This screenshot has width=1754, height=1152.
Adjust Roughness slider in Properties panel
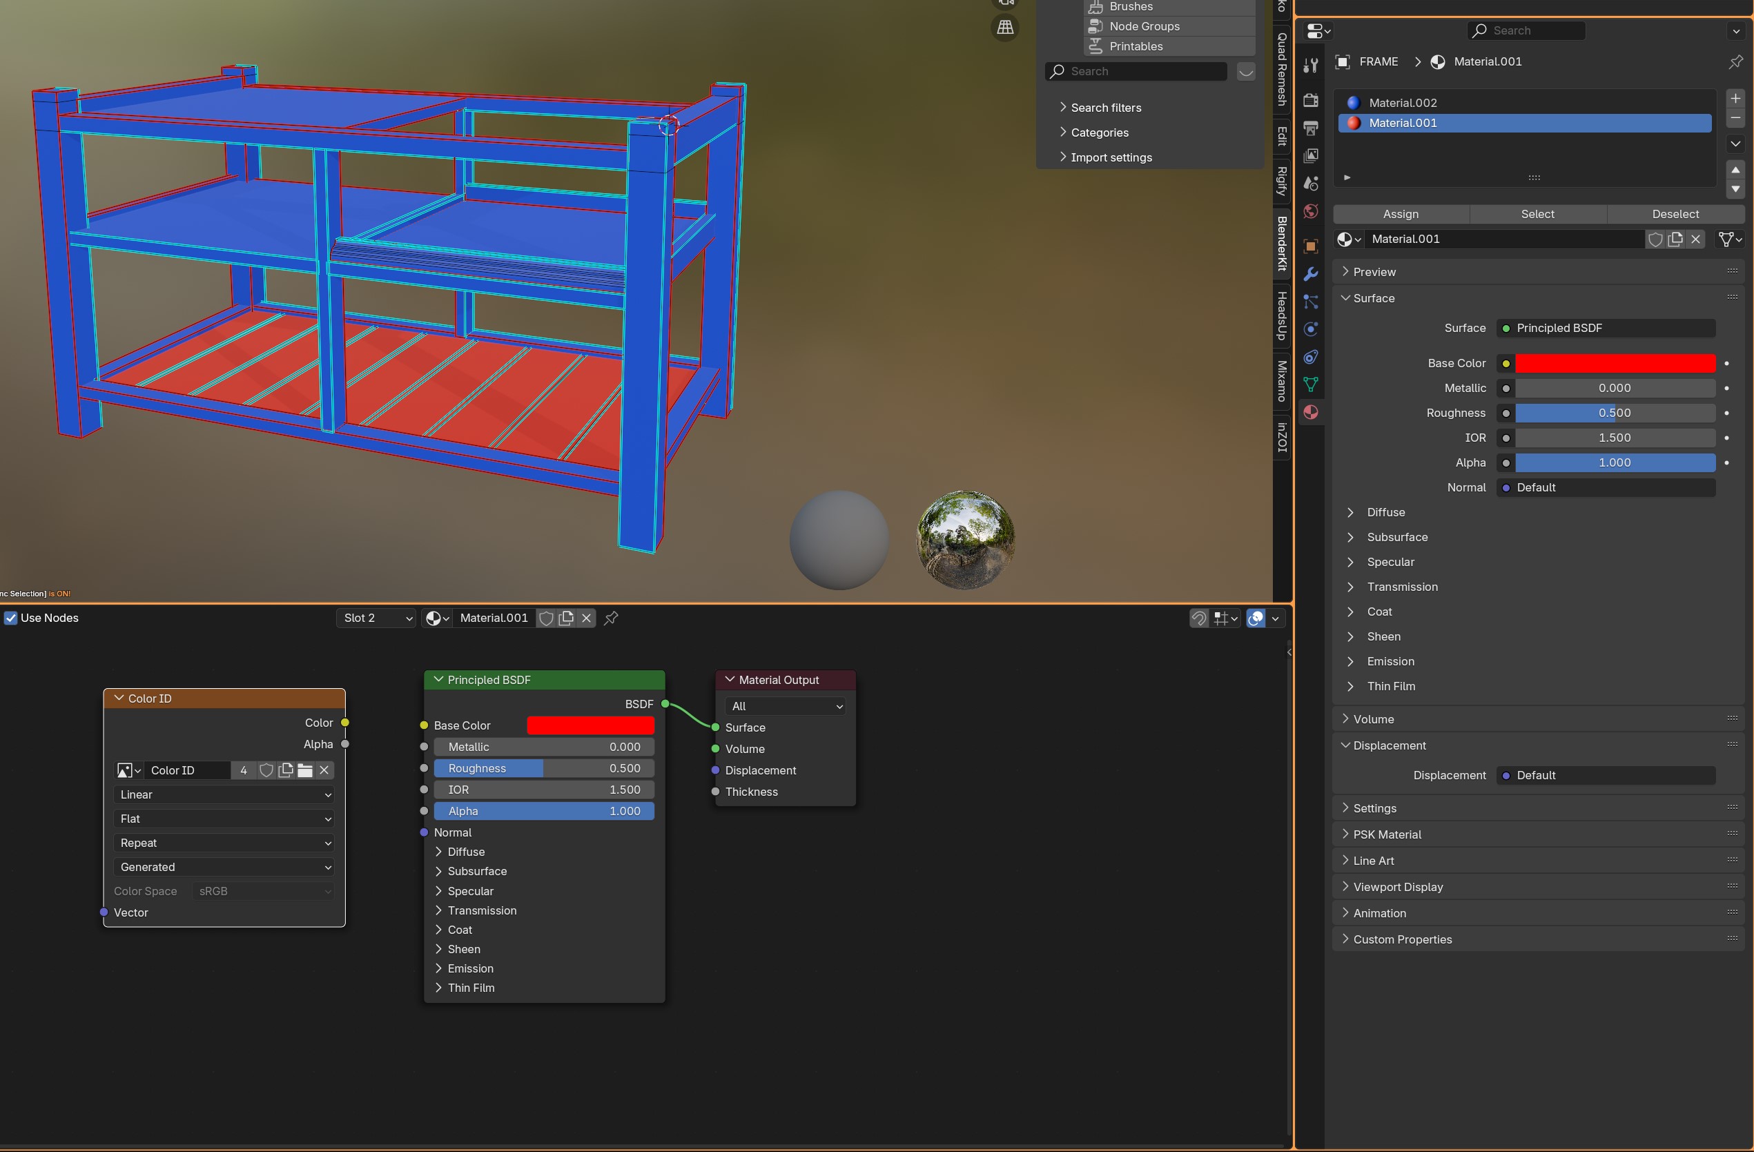[x=1615, y=413]
